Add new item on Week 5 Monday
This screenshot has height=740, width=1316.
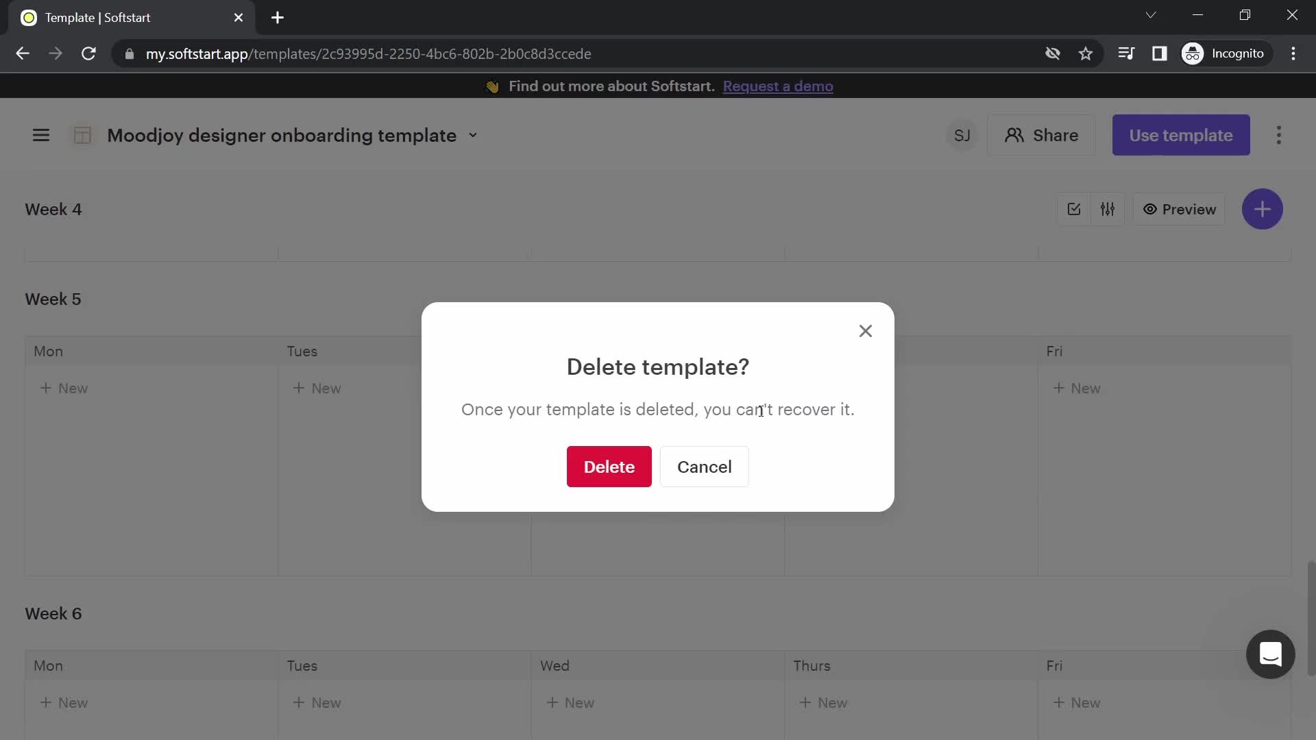pyautogui.click(x=64, y=388)
